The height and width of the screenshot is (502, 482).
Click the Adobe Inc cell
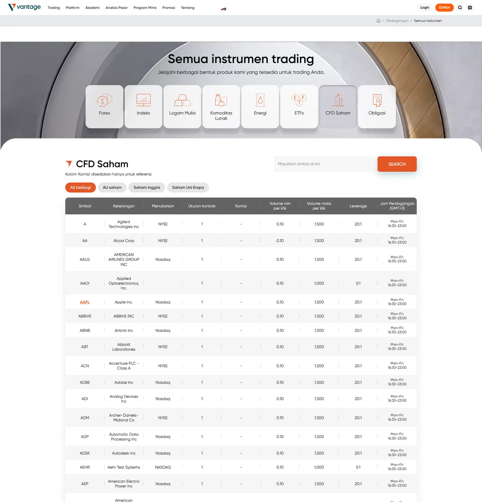pos(124,382)
